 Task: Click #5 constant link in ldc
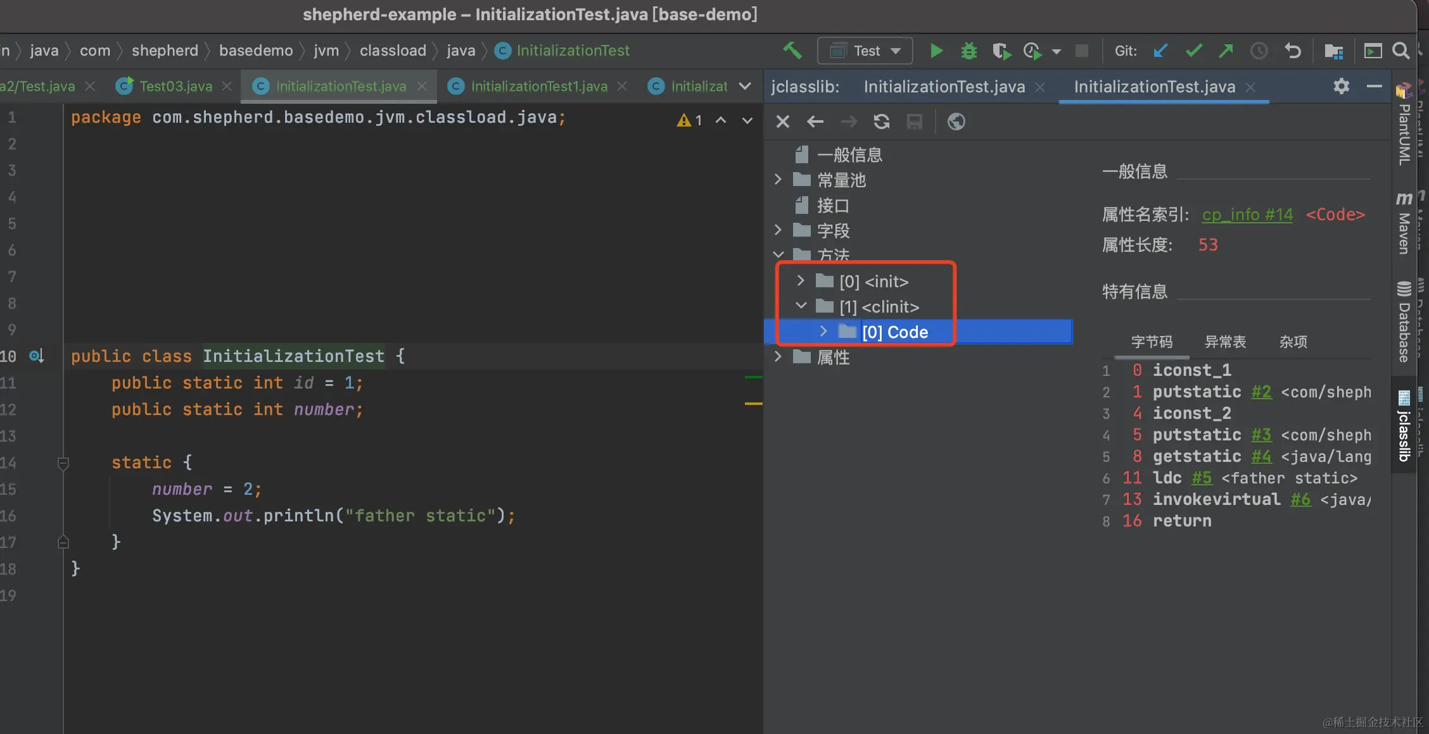(1202, 478)
